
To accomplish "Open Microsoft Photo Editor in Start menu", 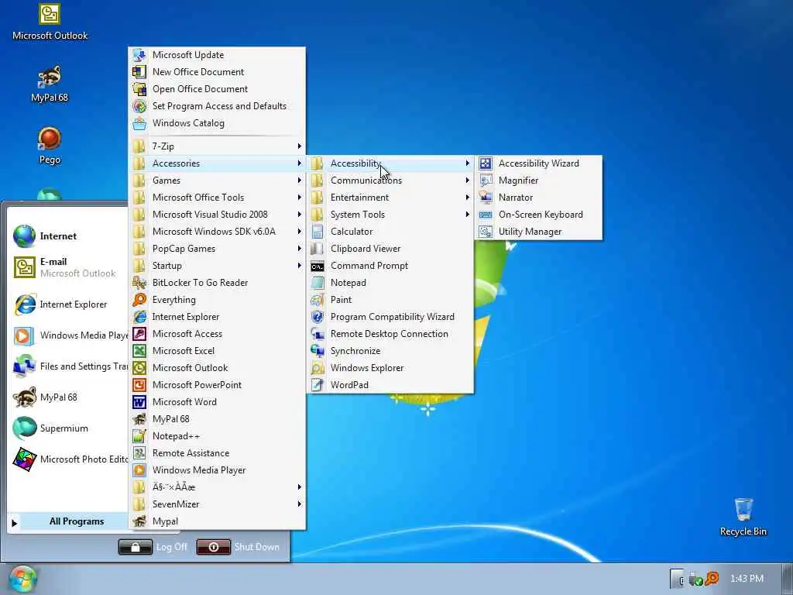I will [70, 459].
